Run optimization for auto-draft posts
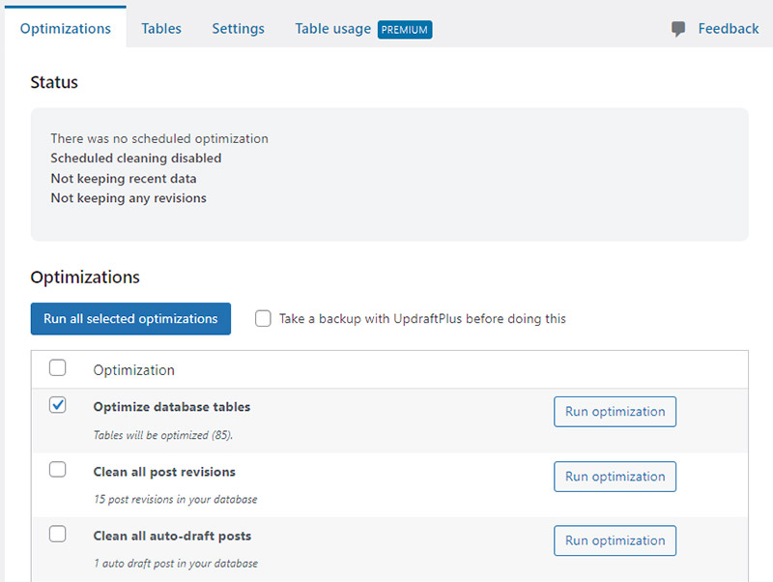 tap(615, 540)
